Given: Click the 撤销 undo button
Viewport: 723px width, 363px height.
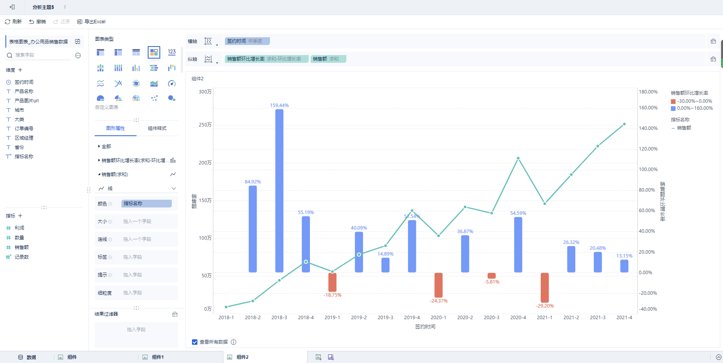Looking at the screenshot, I should 37,22.
